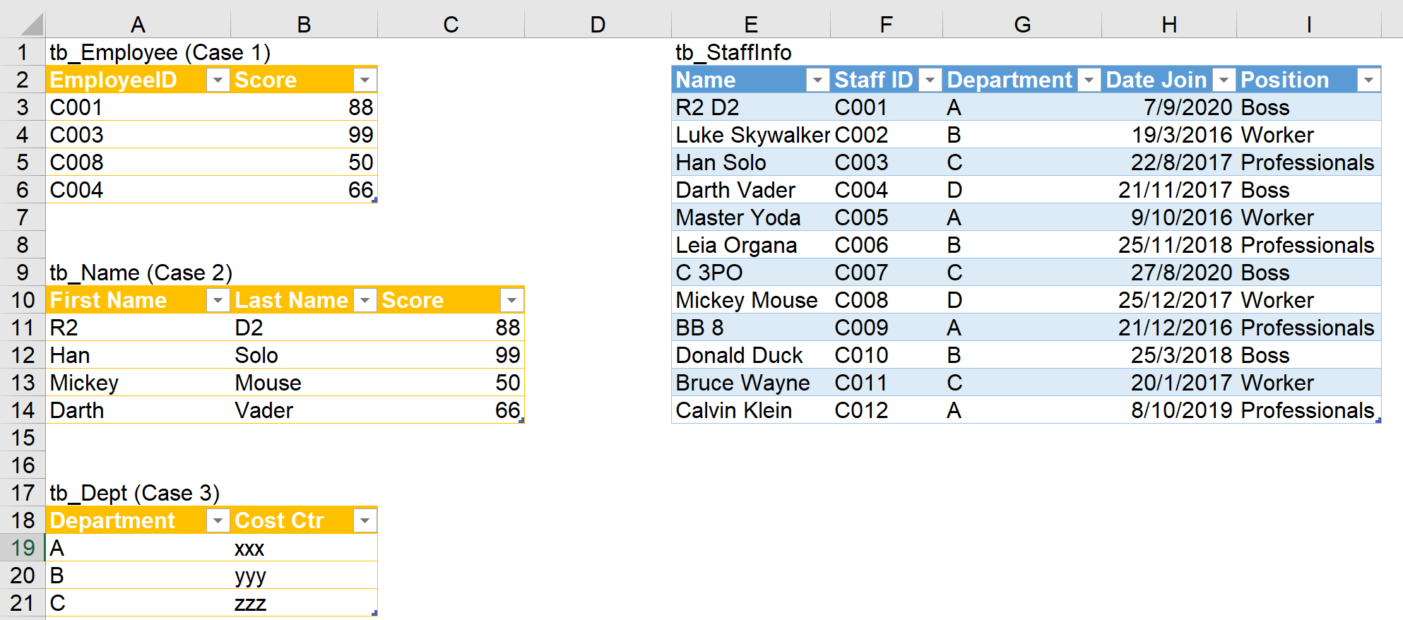Click the cell containing Luke Skywalker
The height and width of the screenshot is (620, 1403).
click(752, 135)
